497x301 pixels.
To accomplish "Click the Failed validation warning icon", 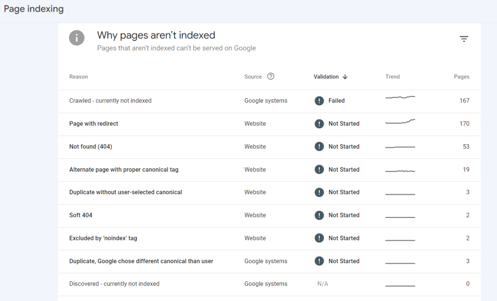I will coord(319,100).
